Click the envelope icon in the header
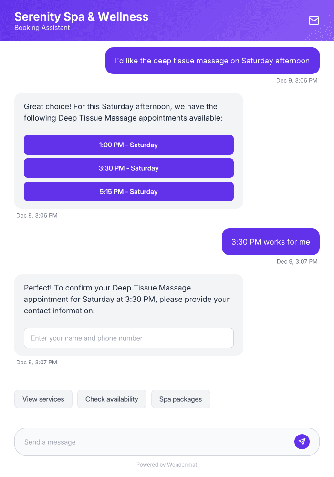The width and height of the screenshot is (334, 477). (314, 21)
